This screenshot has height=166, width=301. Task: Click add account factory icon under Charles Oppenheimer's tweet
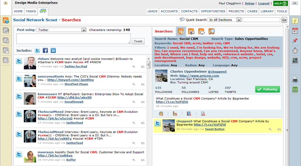(x=175, y=114)
